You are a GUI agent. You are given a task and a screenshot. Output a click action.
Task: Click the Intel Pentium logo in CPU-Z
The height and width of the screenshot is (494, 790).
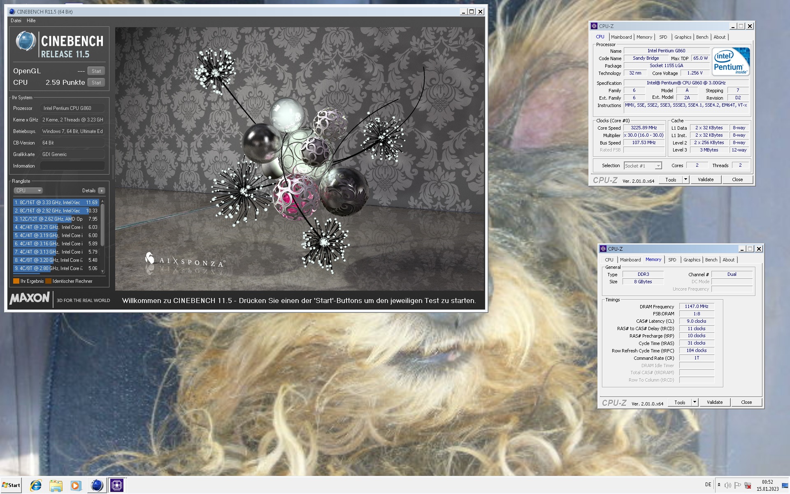(x=731, y=61)
